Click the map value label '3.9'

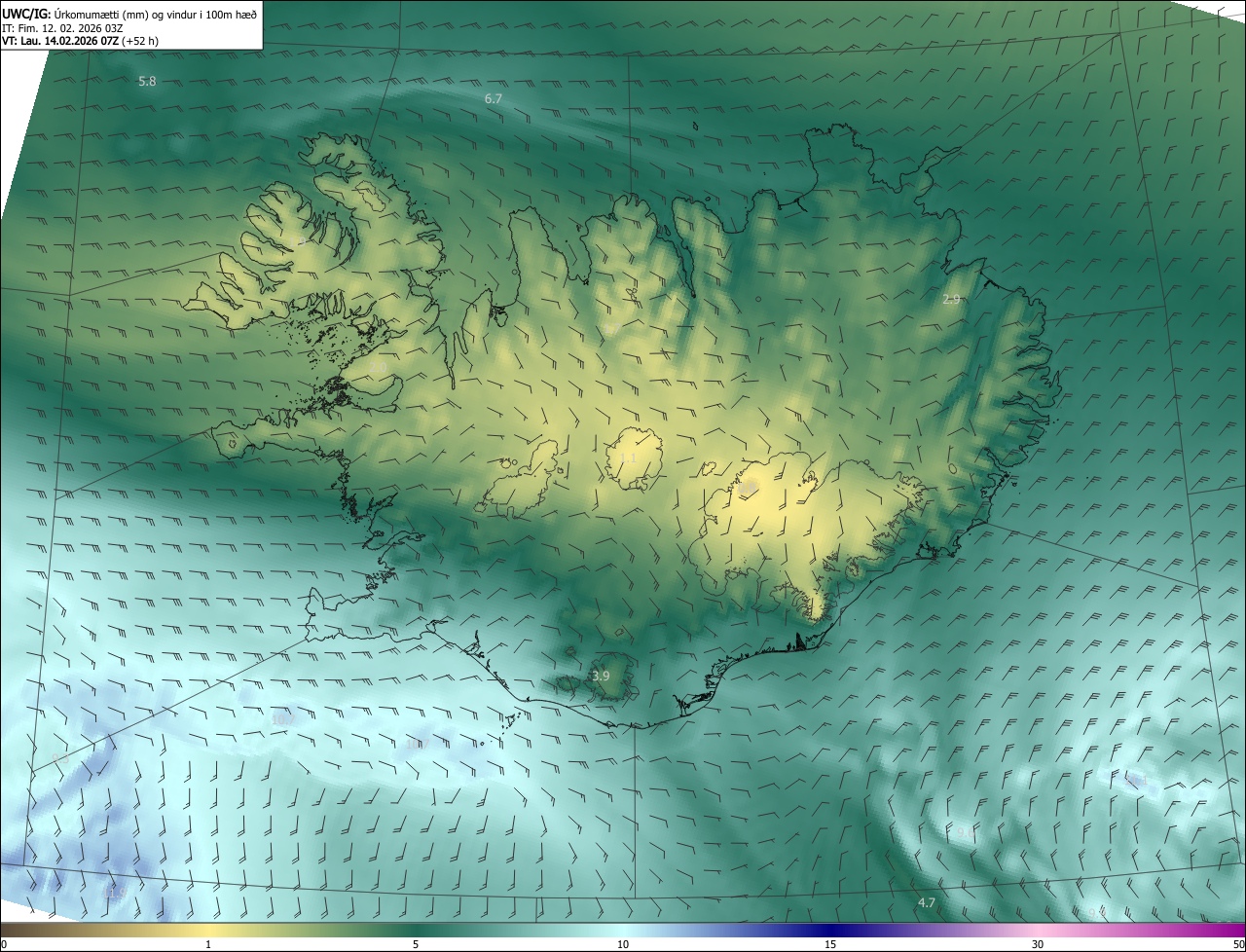pyautogui.click(x=601, y=676)
